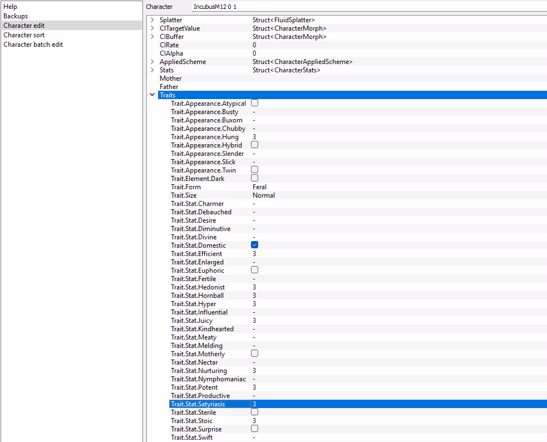Expand the Stats struct node

(152, 70)
